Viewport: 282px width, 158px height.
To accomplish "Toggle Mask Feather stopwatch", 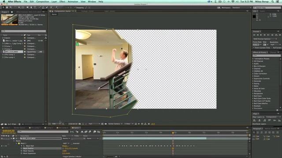I will (x=22, y=148).
